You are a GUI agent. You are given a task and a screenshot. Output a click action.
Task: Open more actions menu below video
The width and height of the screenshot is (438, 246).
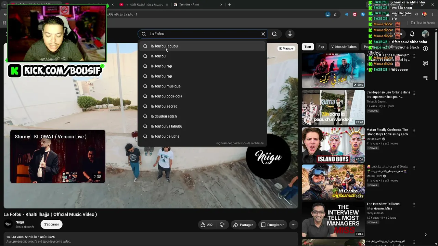coord(293,225)
